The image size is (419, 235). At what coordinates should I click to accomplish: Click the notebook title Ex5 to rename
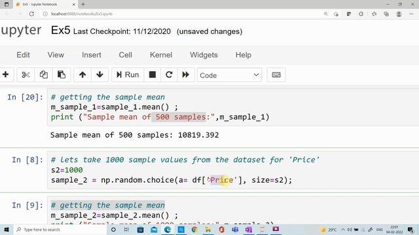tap(60, 31)
